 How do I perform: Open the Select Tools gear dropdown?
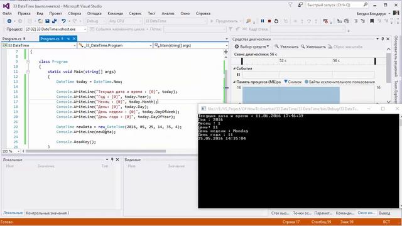coord(252,46)
